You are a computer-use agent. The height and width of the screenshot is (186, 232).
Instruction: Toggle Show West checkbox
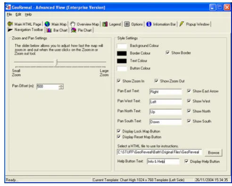pos(189,101)
